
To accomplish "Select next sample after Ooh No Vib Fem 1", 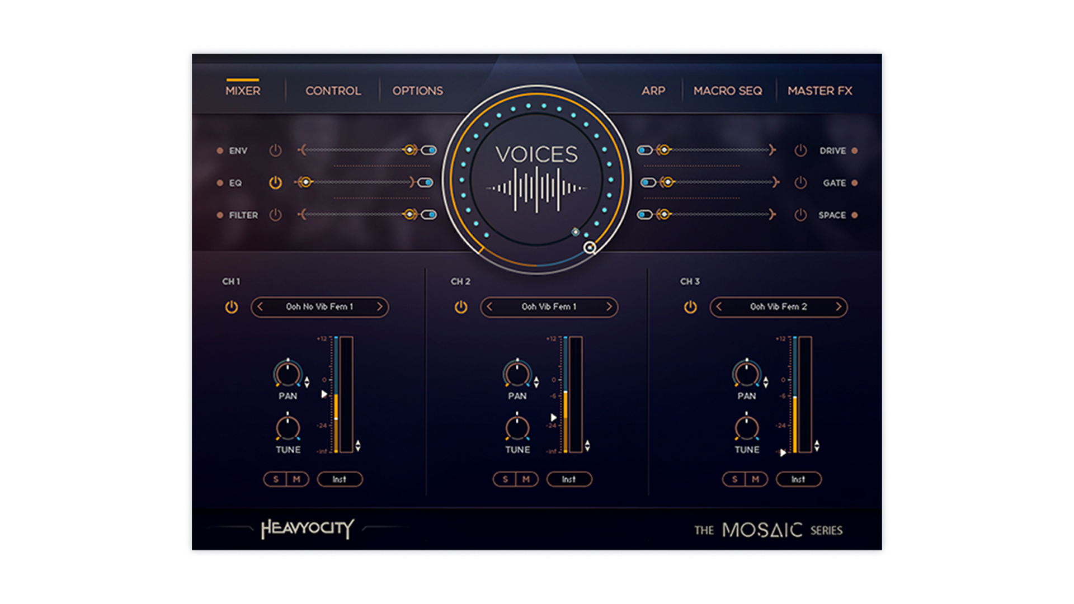I will point(379,306).
